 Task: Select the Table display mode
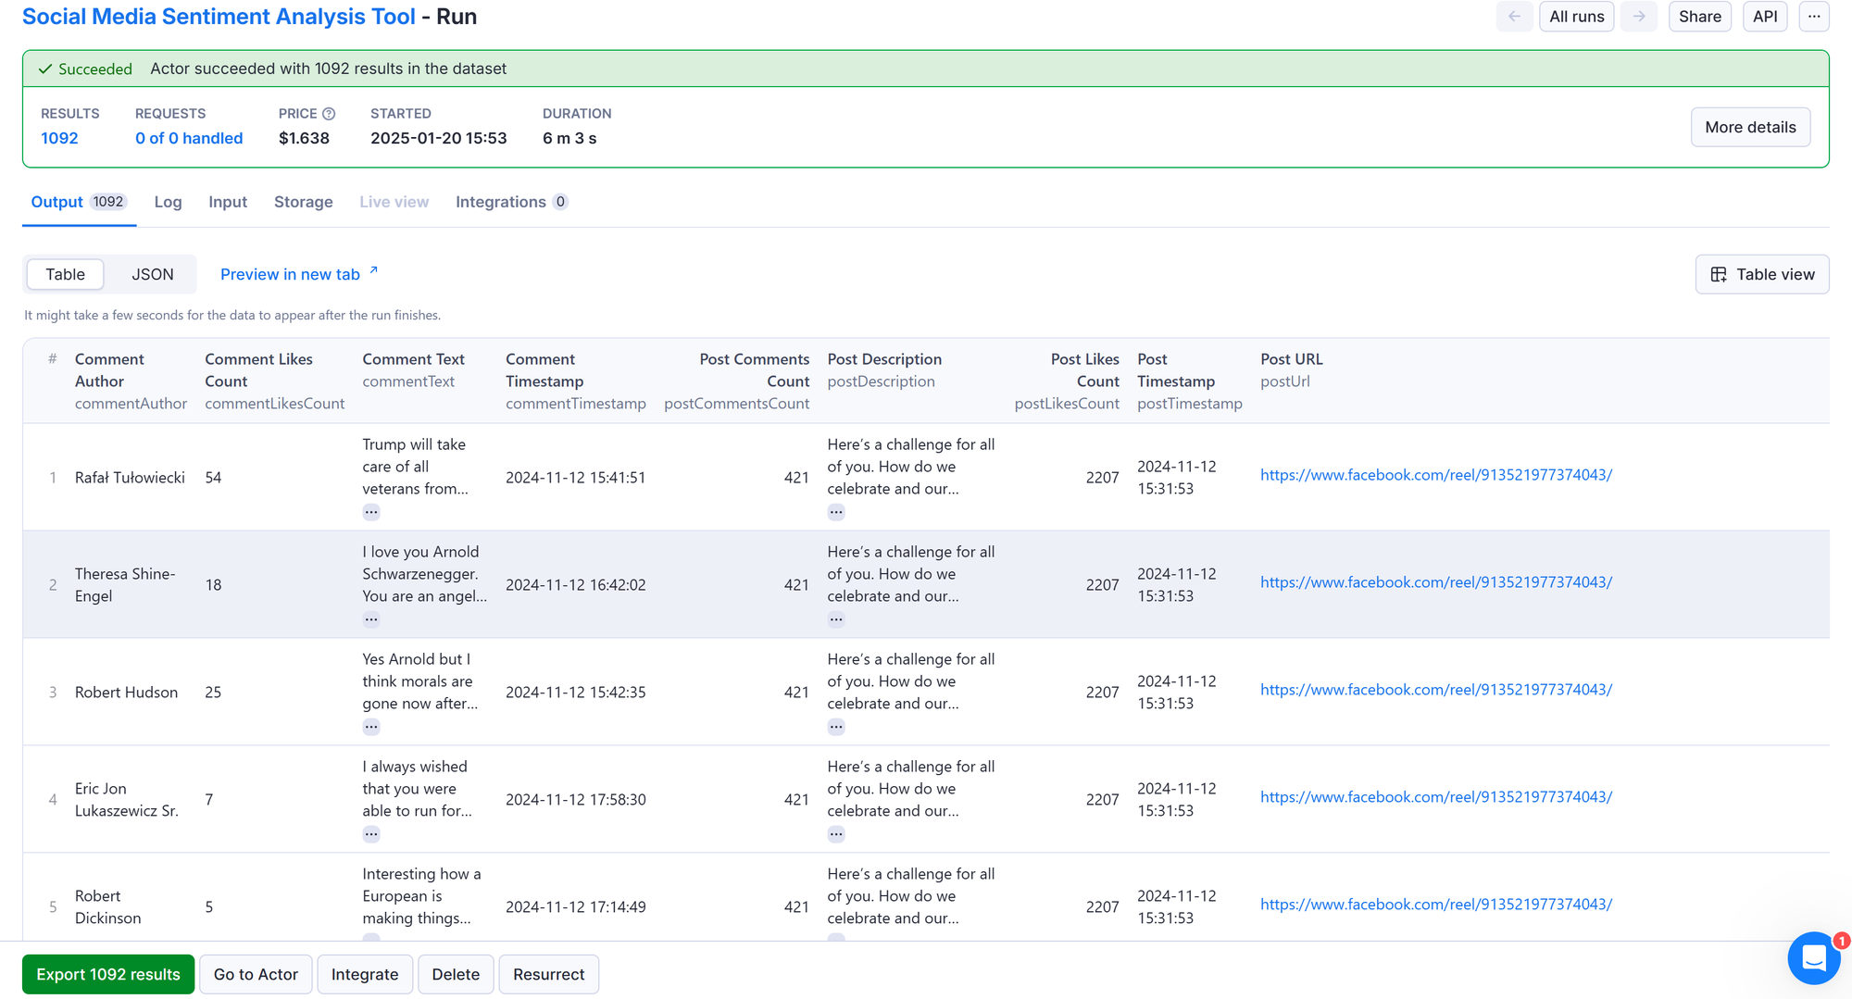[65, 274]
